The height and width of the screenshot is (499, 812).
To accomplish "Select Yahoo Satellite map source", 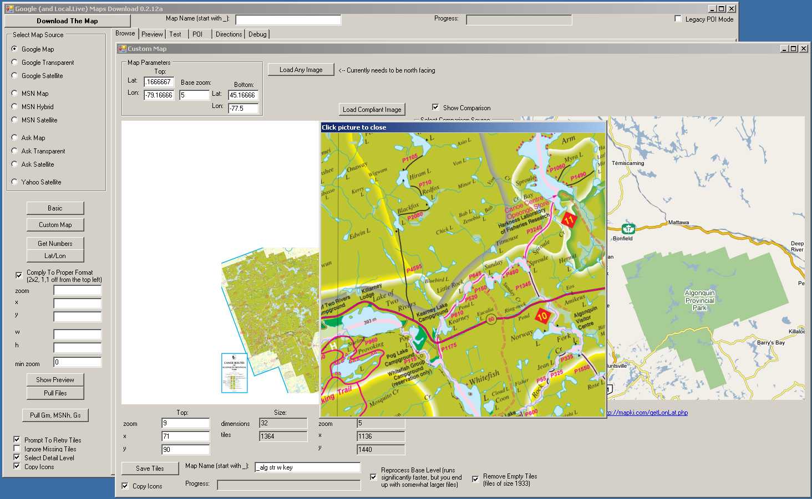I will tap(14, 182).
